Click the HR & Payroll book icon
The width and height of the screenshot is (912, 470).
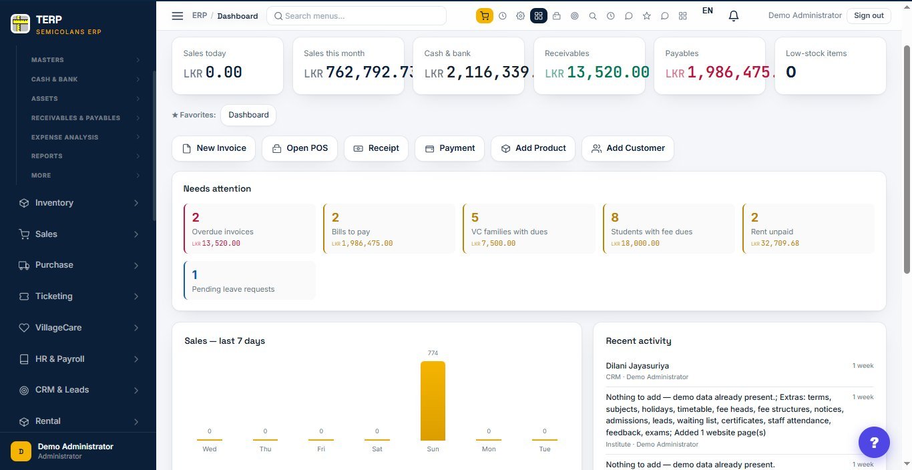(24, 359)
